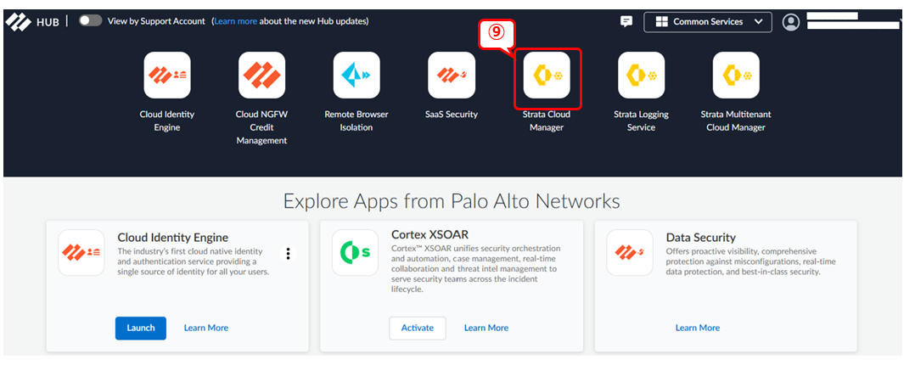Image resolution: width=915 pixels, height=365 pixels.
Task: Open the user account profile menu
Action: coord(791,22)
